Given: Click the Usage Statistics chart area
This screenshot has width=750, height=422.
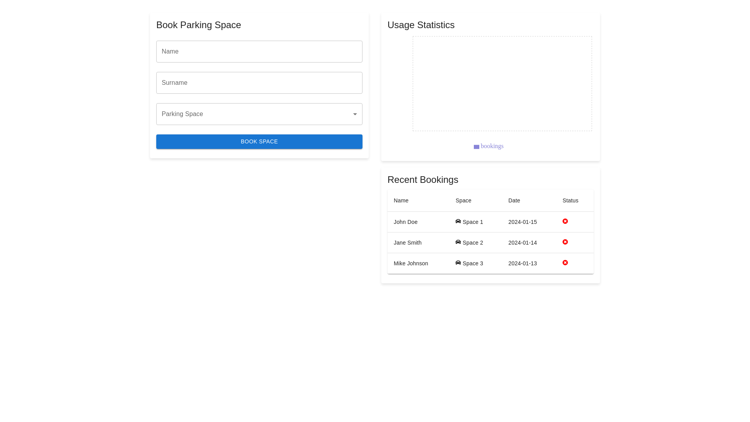Looking at the screenshot, I should click(502, 83).
